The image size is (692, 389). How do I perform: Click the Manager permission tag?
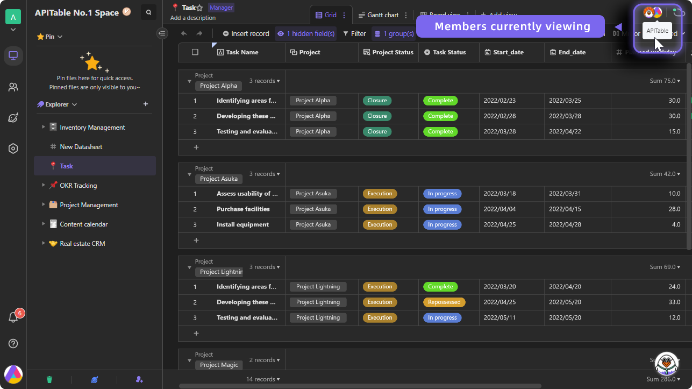tap(221, 8)
